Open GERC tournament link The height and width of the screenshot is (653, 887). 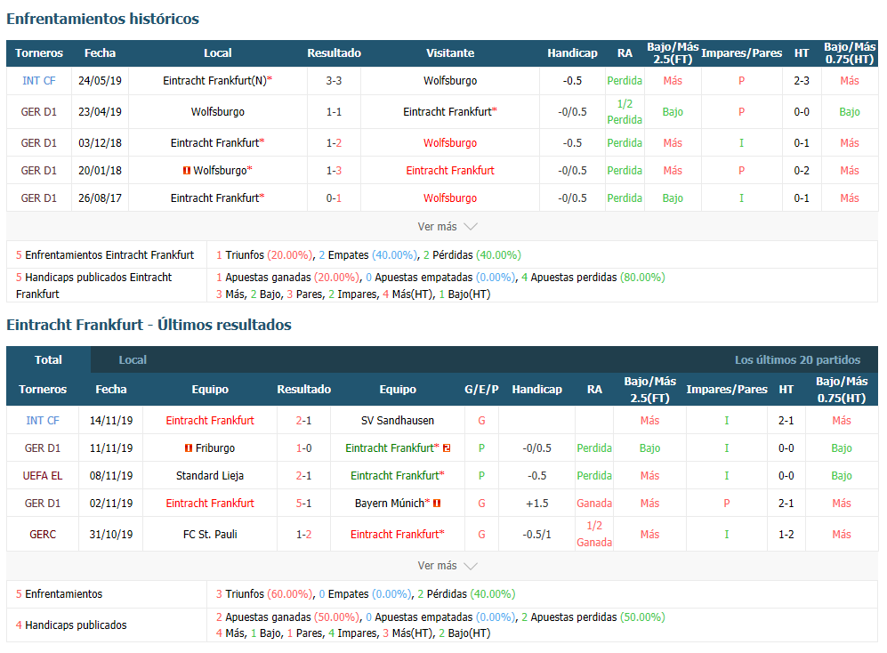(x=43, y=534)
